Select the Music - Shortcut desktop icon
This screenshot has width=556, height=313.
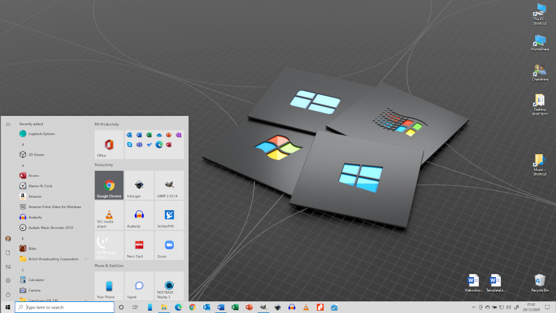(x=540, y=165)
